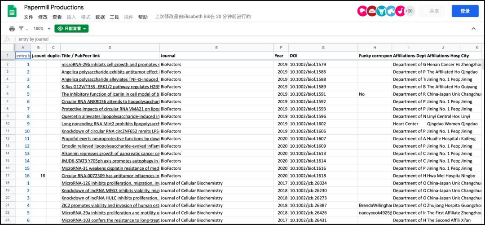Click the Title / PubPeer link header cell

(x=110, y=56)
